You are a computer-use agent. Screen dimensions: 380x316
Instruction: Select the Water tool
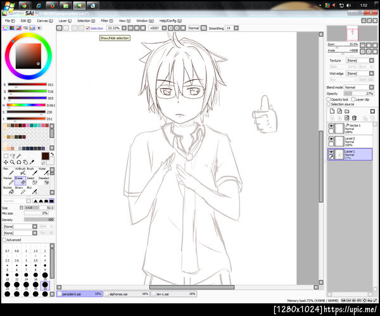tap(44, 172)
